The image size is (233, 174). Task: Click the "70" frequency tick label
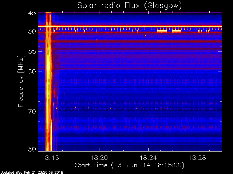tap(32, 111)
